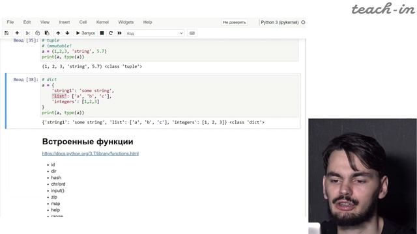Click the 'string1': 'some string' code line
The width and height of the screenshot is (417, 234).
pos(83,91)
